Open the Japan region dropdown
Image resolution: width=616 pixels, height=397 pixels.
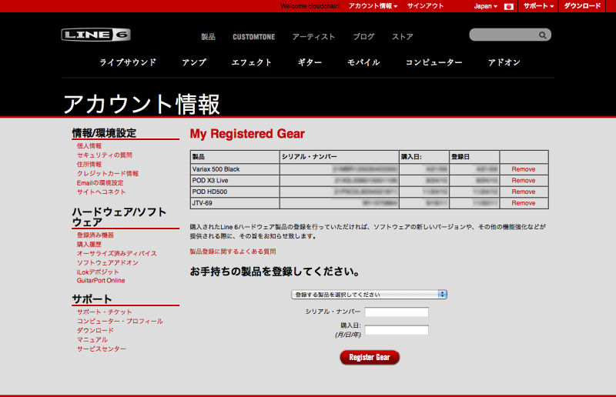click(485, 6)
